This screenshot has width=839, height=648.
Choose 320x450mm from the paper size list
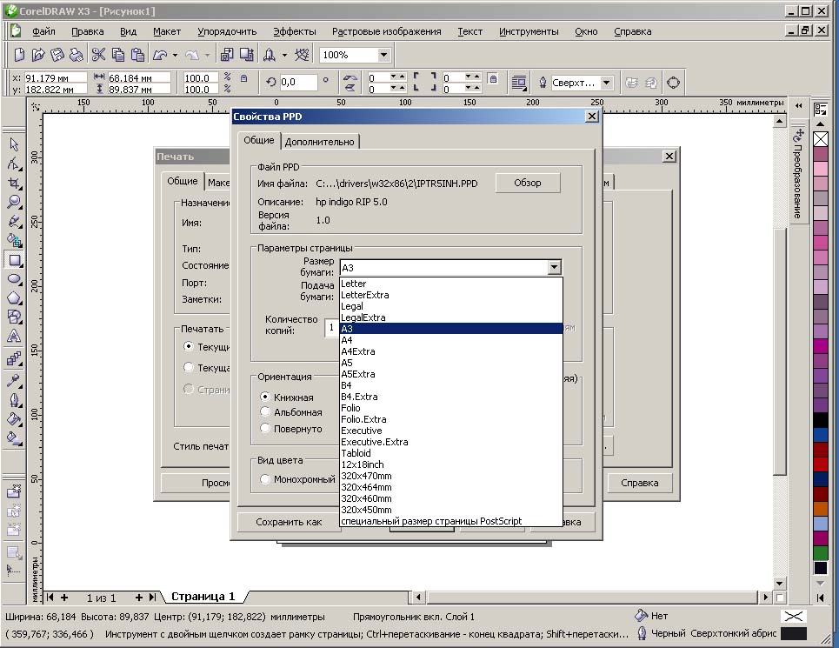coord(451,510)
